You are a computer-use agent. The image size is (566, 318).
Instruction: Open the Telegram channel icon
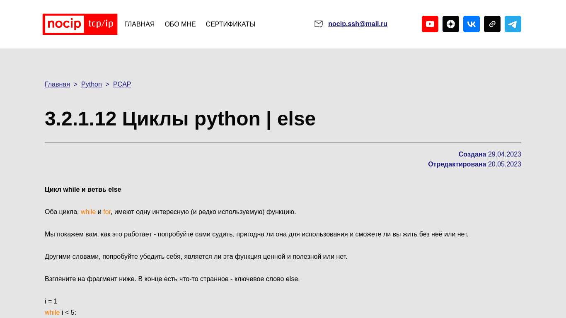[513, 24]
